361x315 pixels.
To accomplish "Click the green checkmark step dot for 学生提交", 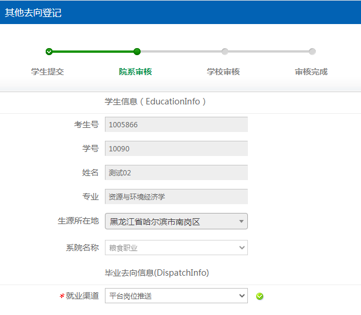I will click(x=49, y=52).
